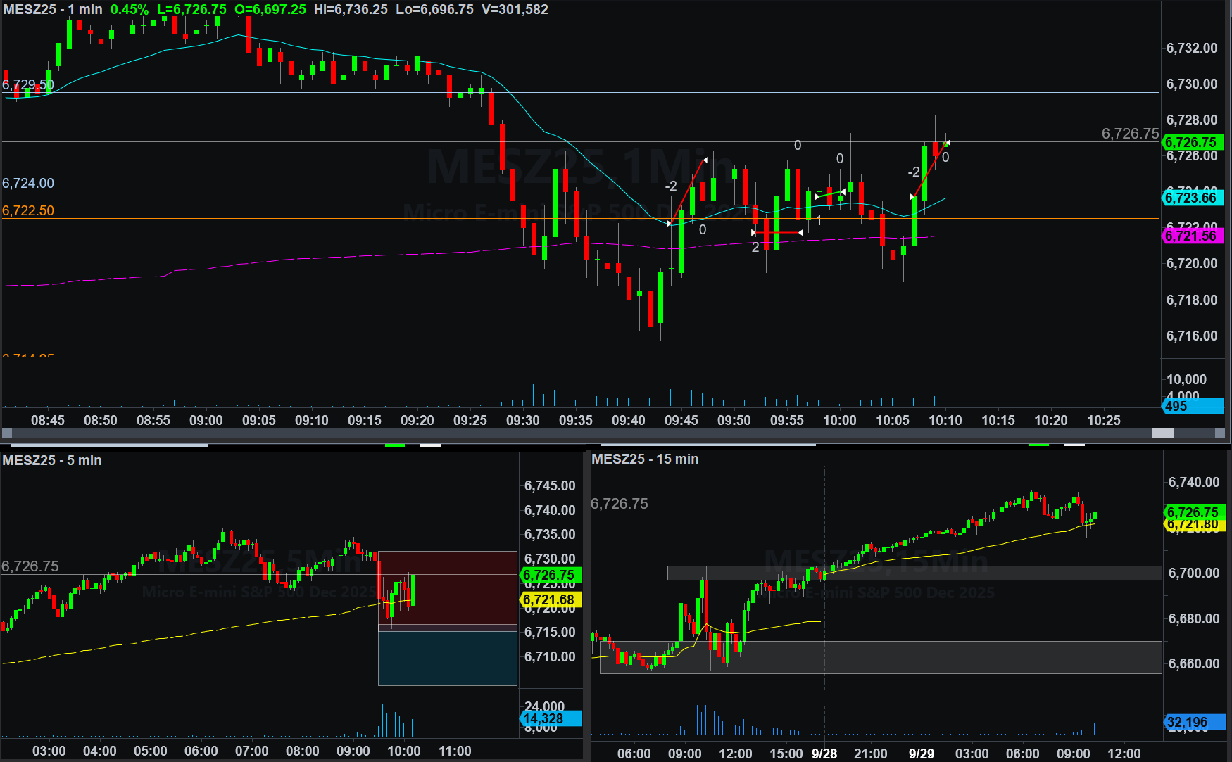Select the green 6,726.75 last price tag on 1-min axis

pos(1193,142)
